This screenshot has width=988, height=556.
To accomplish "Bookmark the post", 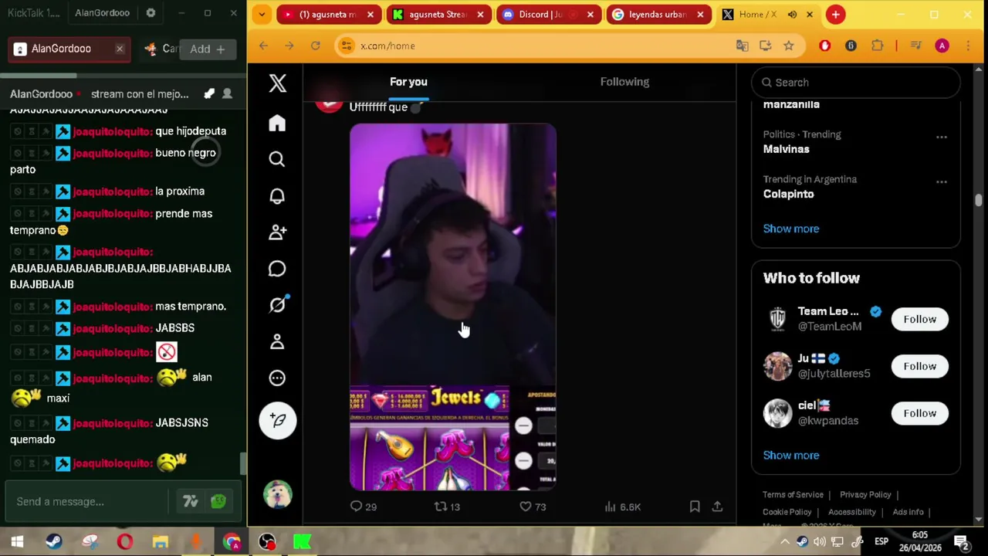I will [x=695, y=507].
